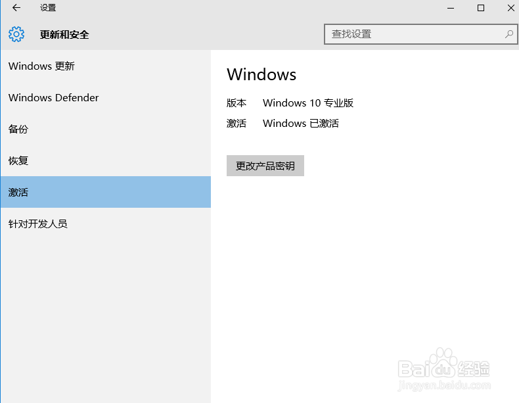
Task: Close the settings window
Action: pyautogui.click(x=510, y=8)
